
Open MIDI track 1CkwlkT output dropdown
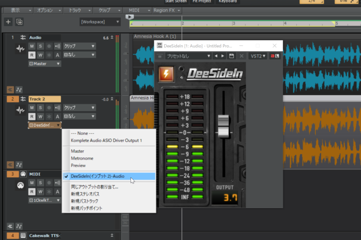45,200
